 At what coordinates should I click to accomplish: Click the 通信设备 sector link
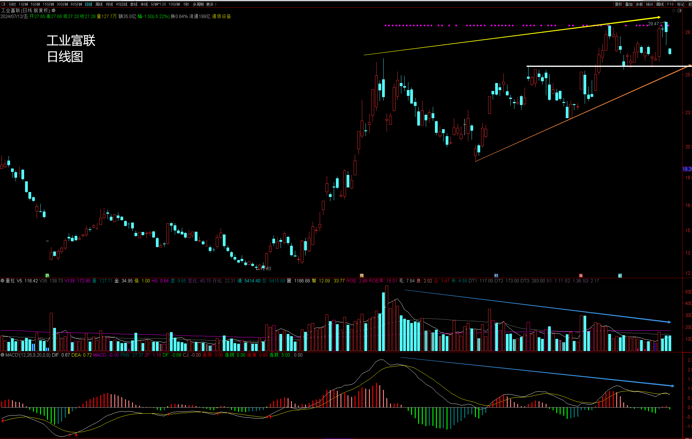(x=222, y=16)
